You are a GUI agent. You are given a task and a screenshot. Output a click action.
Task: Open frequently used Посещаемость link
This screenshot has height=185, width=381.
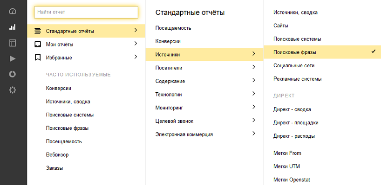click(64, 141)
